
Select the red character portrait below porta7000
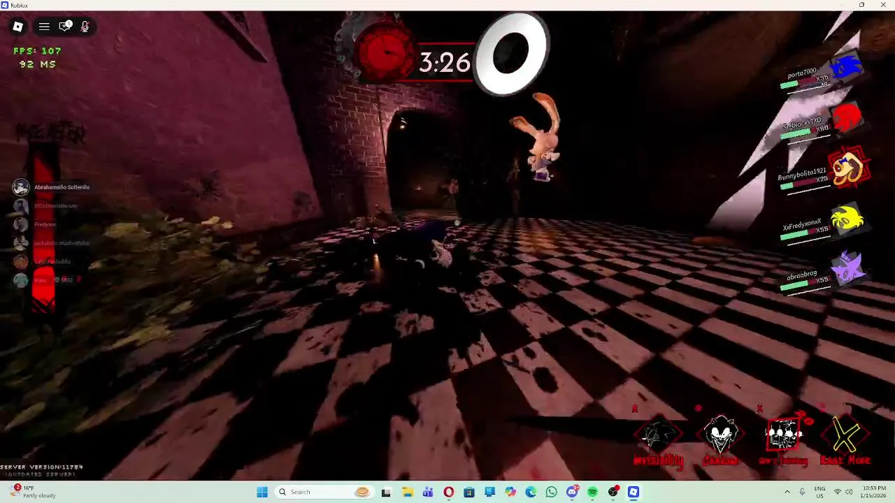847,117
